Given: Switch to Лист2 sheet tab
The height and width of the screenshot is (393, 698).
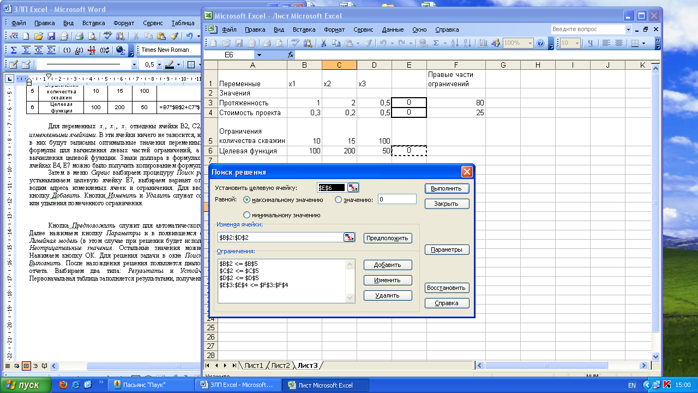Looking at the screenshot, I should coord(280,365).
